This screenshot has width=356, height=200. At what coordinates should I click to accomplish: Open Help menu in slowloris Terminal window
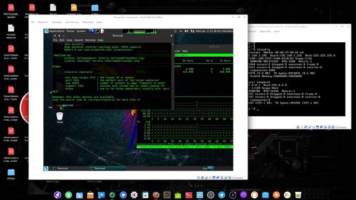[101, 40]
